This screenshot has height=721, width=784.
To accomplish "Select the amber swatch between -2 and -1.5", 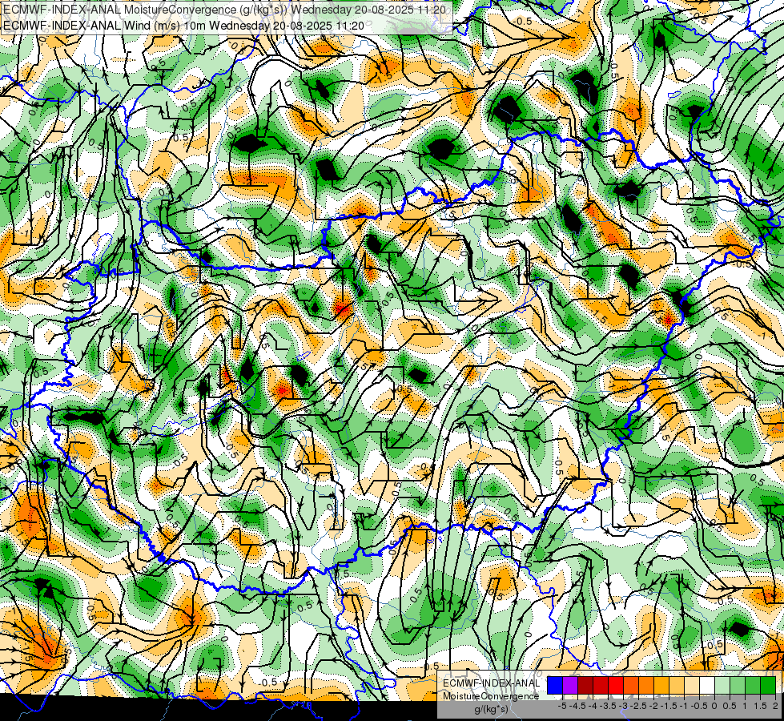I will pyautogui.click(x=661, y=686).
